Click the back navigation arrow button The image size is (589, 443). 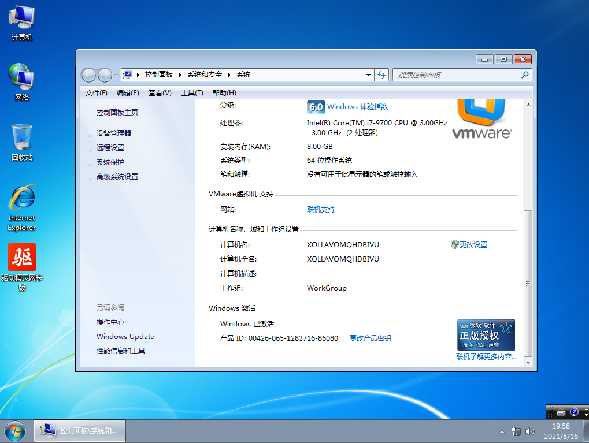(x=88, y=75)
